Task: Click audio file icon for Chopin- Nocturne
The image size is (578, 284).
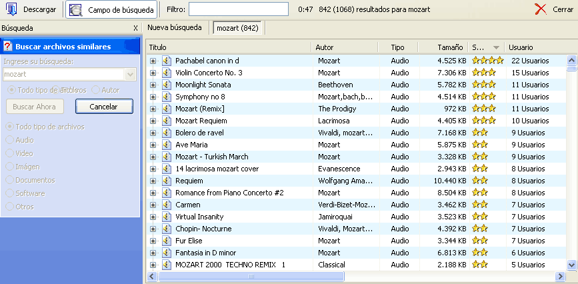Action: click(167, 229)
